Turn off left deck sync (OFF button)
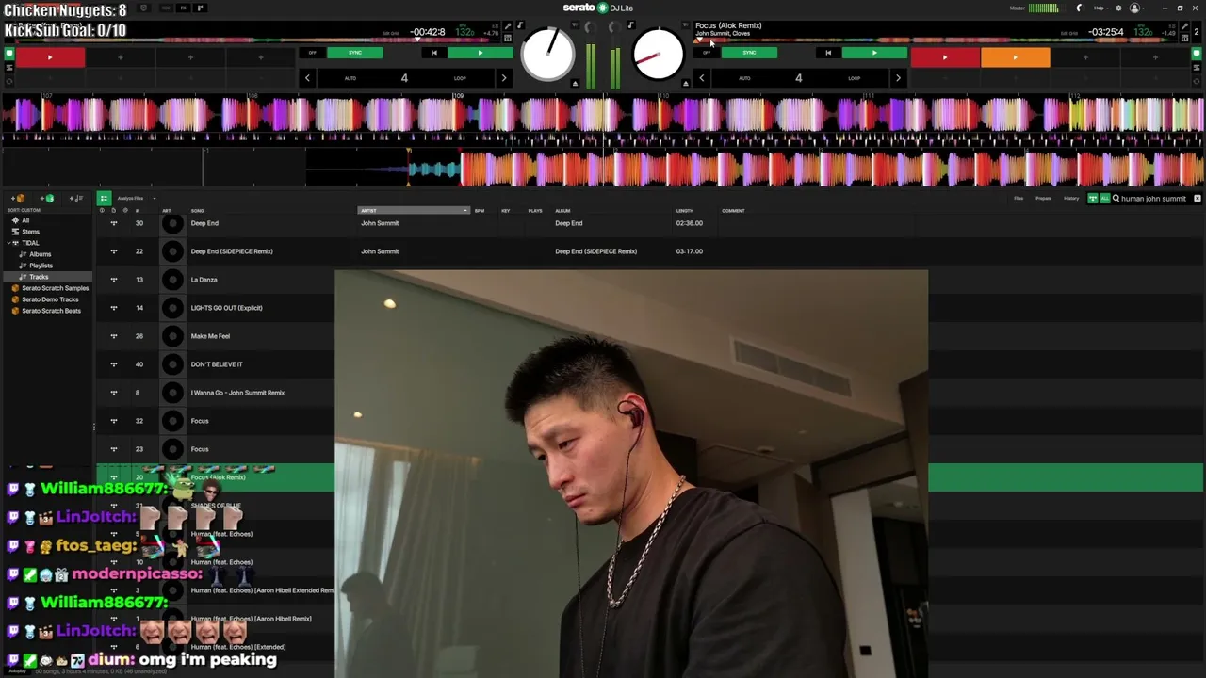Image resolution: width=1206 pixels, height=678 pixels. (313, 53)
